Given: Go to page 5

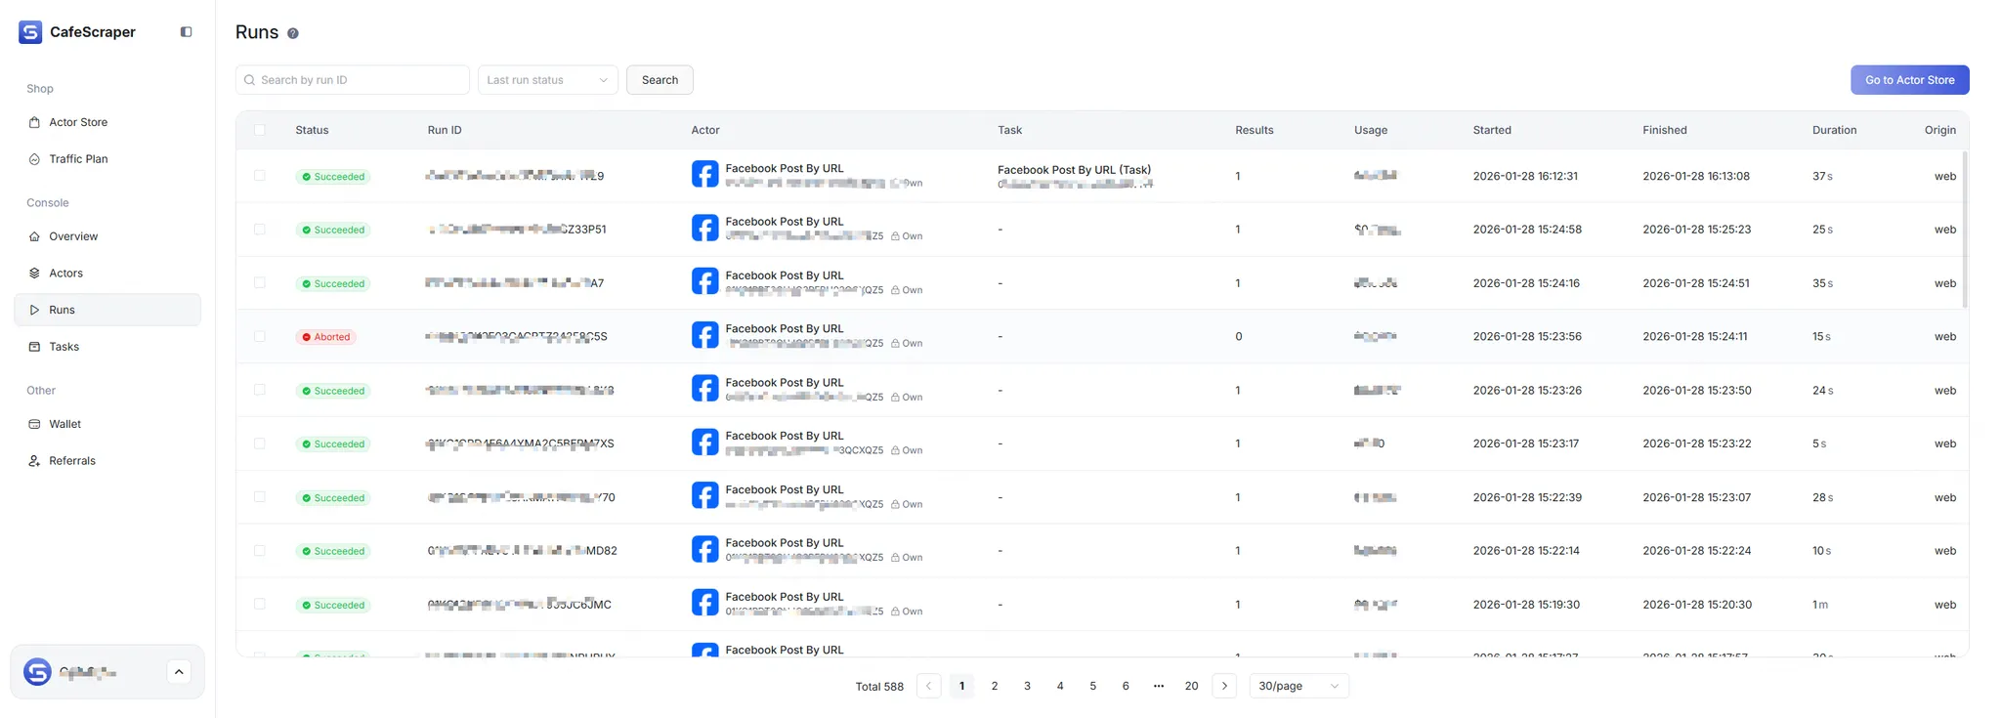Looking at the screenshot, I should tap(1092, 686).
